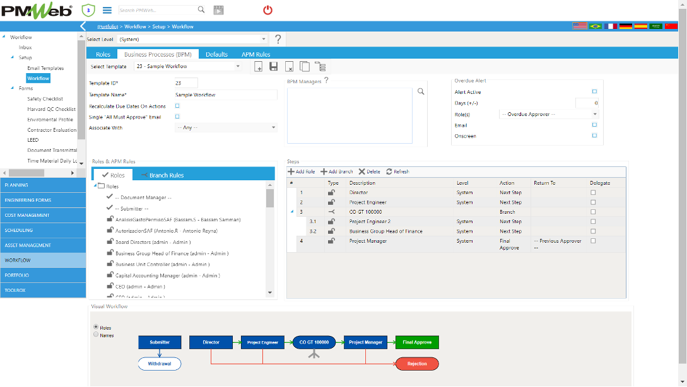The width and height of the screenshot is (687, 387).
Task: Collapse step 3 branch row in Steps grid
Action: pos(292,212)
